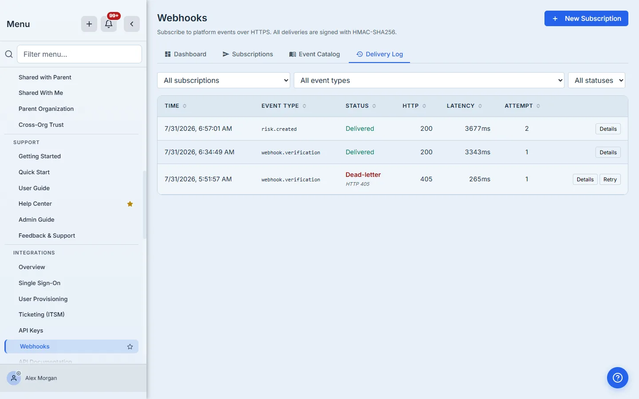Click the Dead-letter status text
Image resolution: width=639 pixels, height=399 pixels.
click(363, 175)
